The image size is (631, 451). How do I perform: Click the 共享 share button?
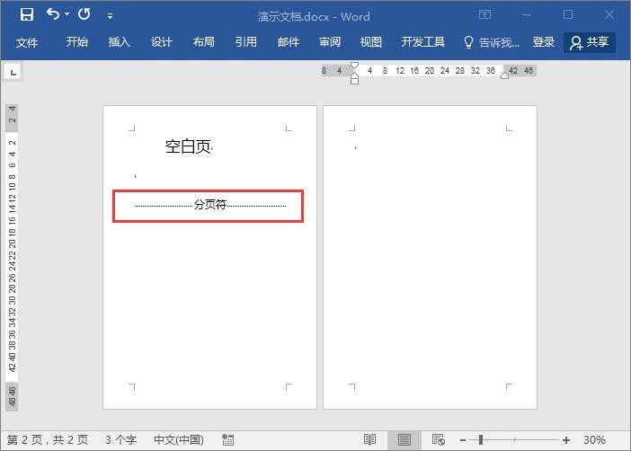pos(590,42)
